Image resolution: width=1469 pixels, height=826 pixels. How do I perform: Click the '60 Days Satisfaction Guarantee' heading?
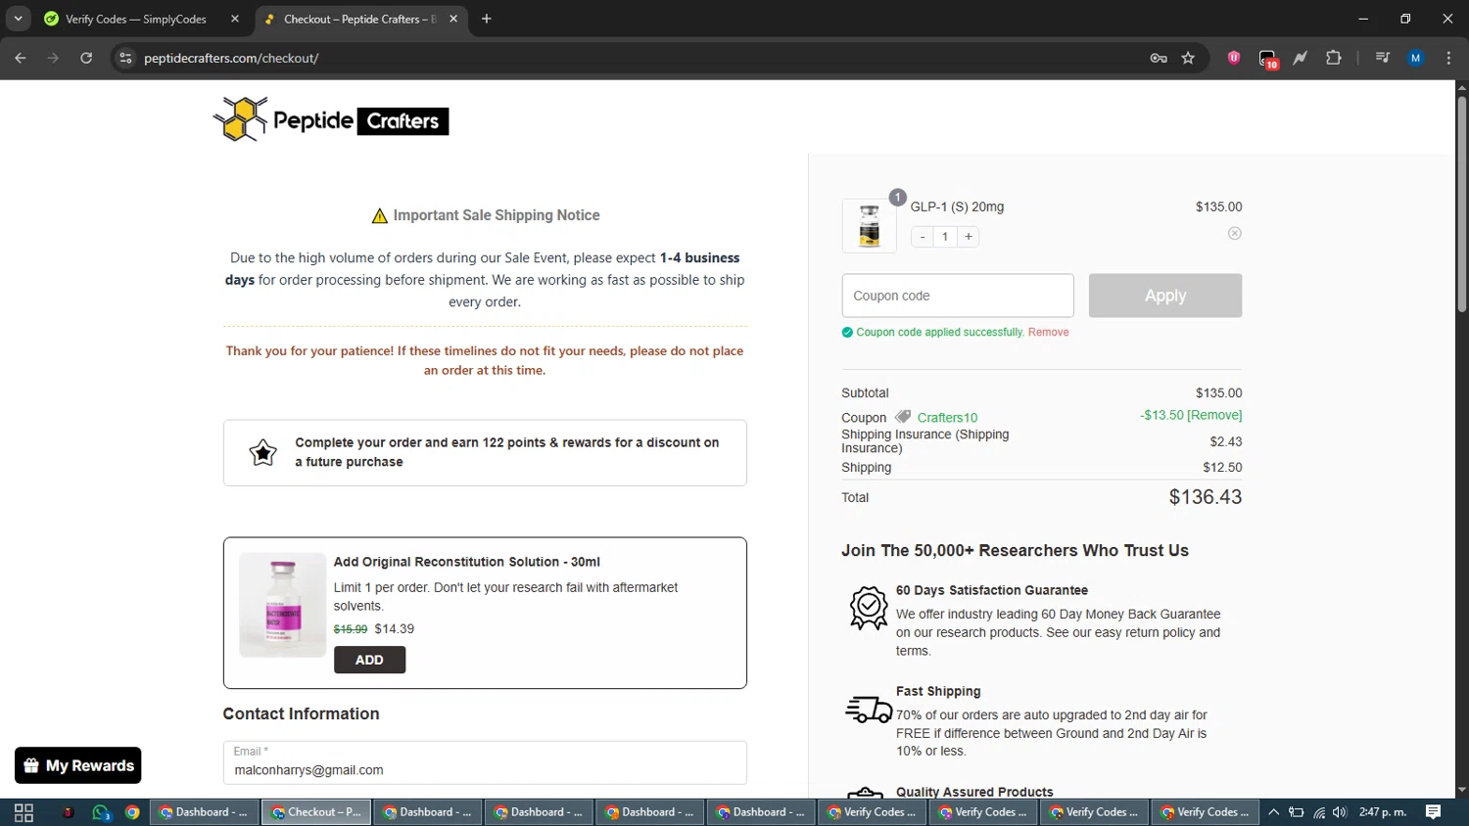click(x=992, y=590)
